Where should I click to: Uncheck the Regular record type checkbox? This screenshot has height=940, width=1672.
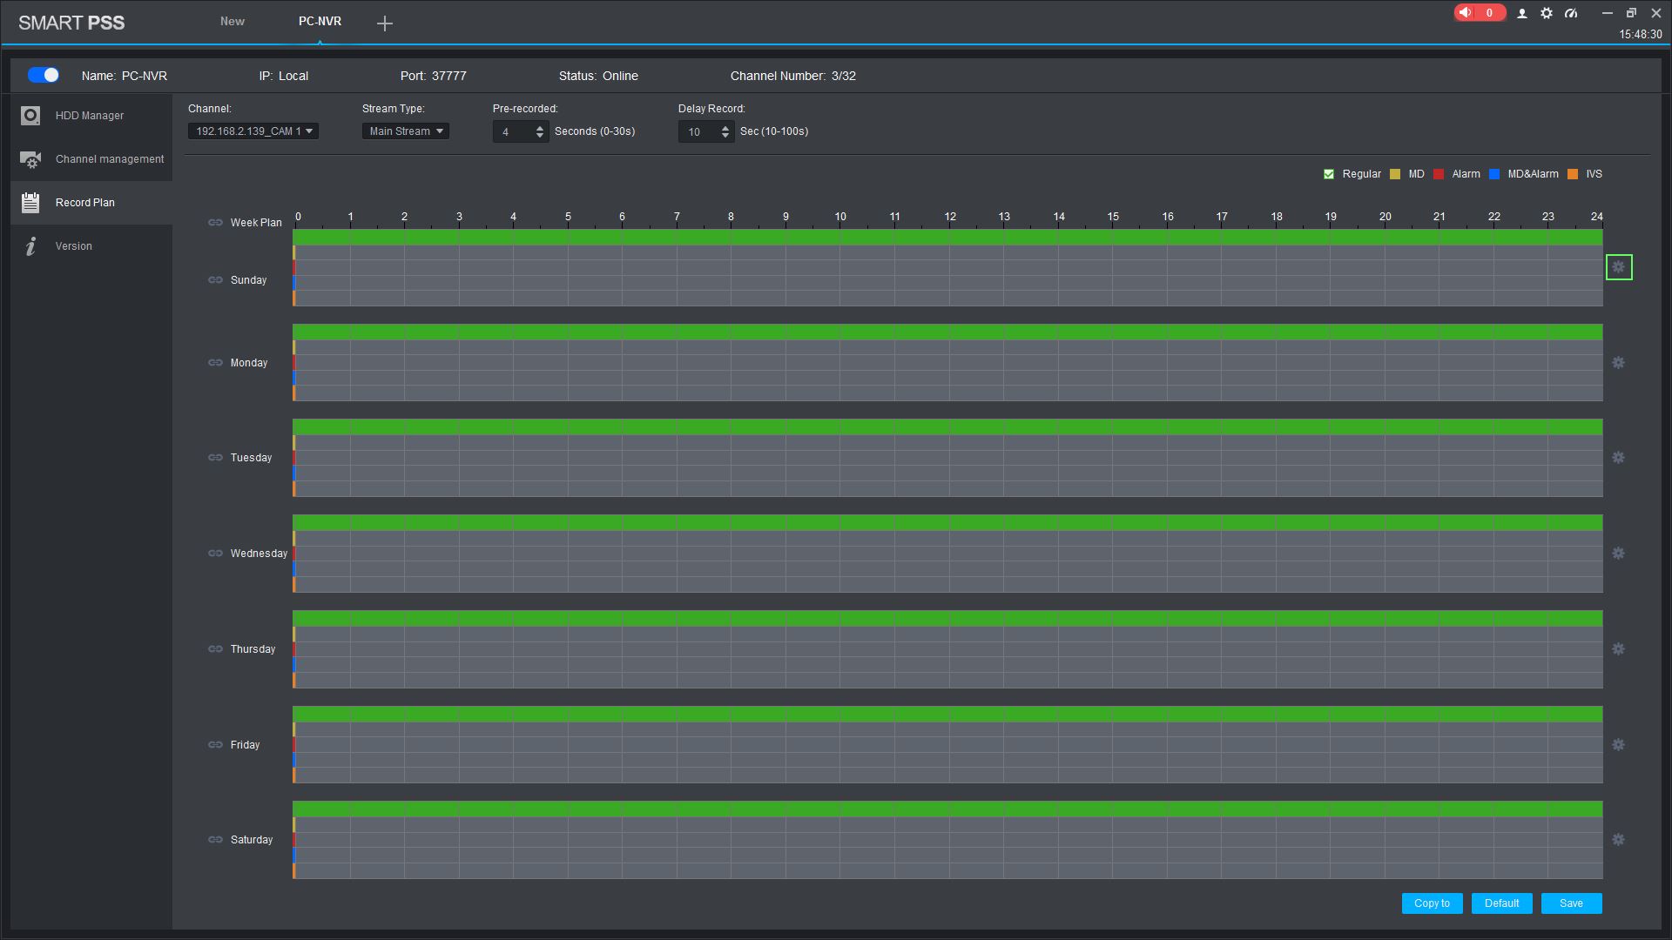[x=1329, y=174]
